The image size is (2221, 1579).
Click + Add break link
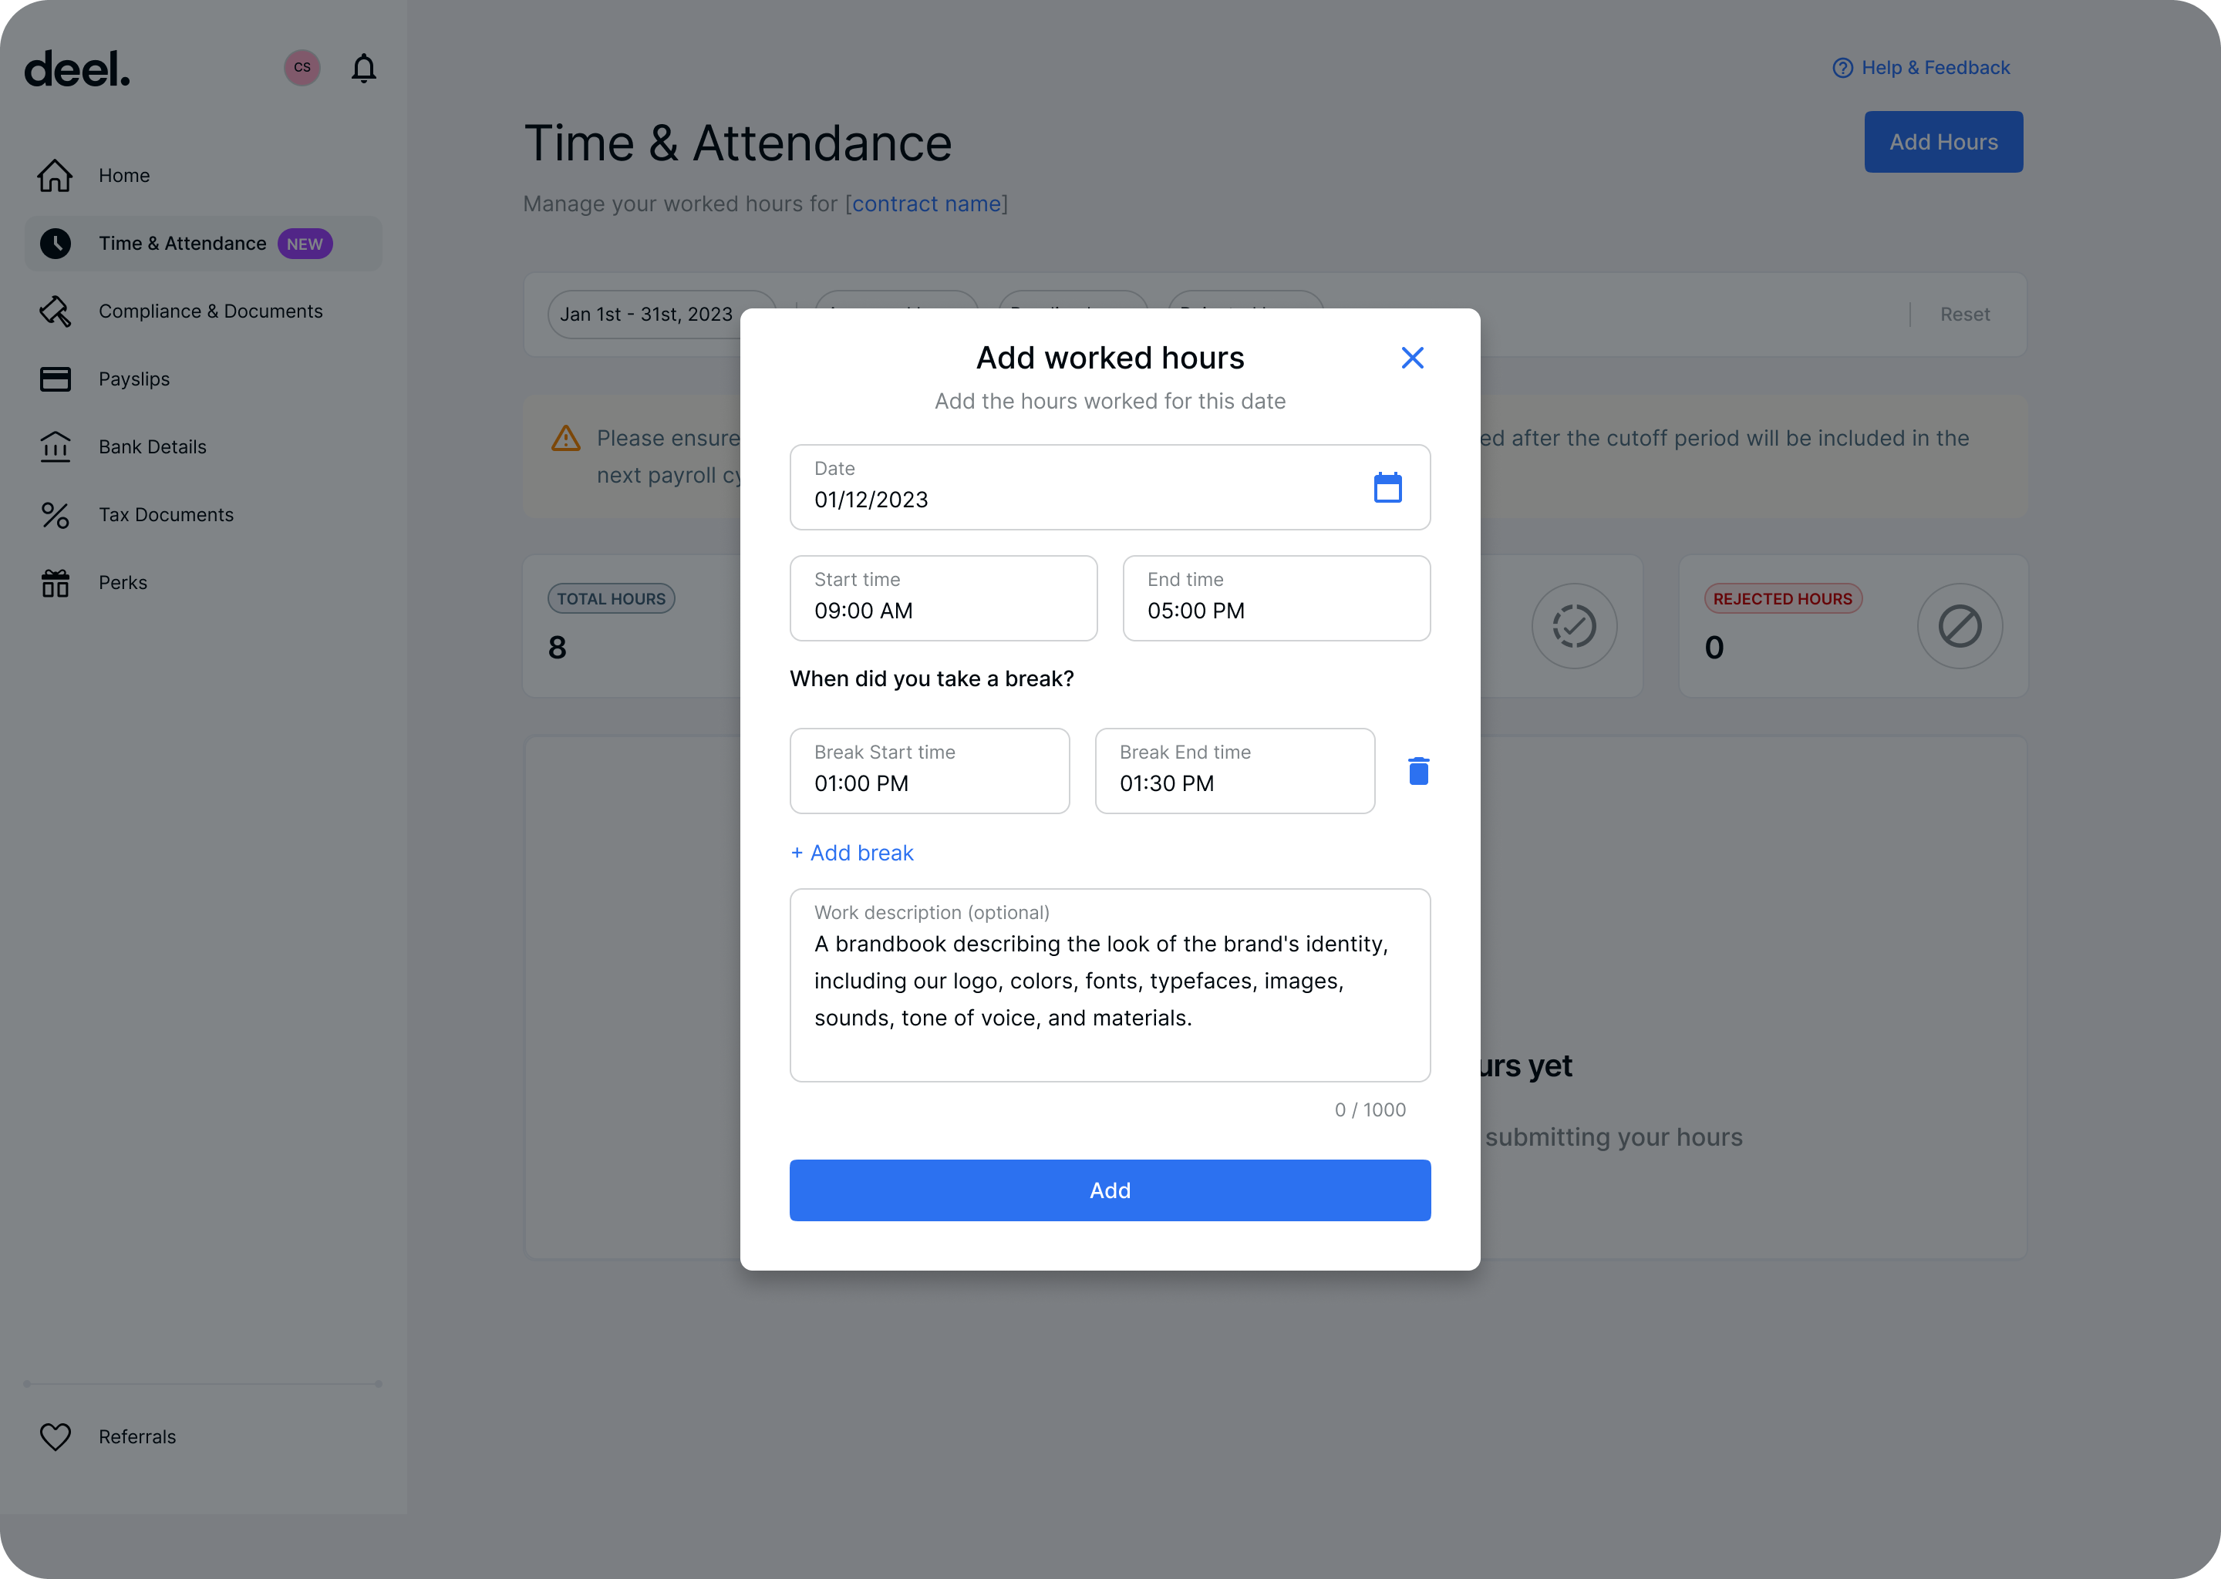[x=852, y=853]
